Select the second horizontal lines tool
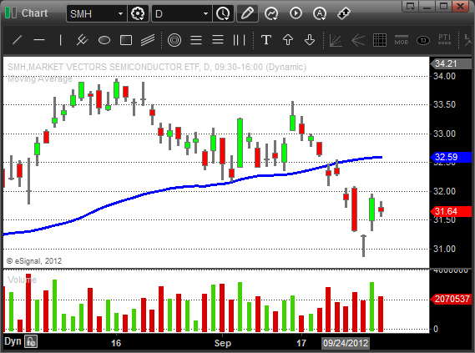The height and width of the screenshot is (353, 475). point(218,40)
